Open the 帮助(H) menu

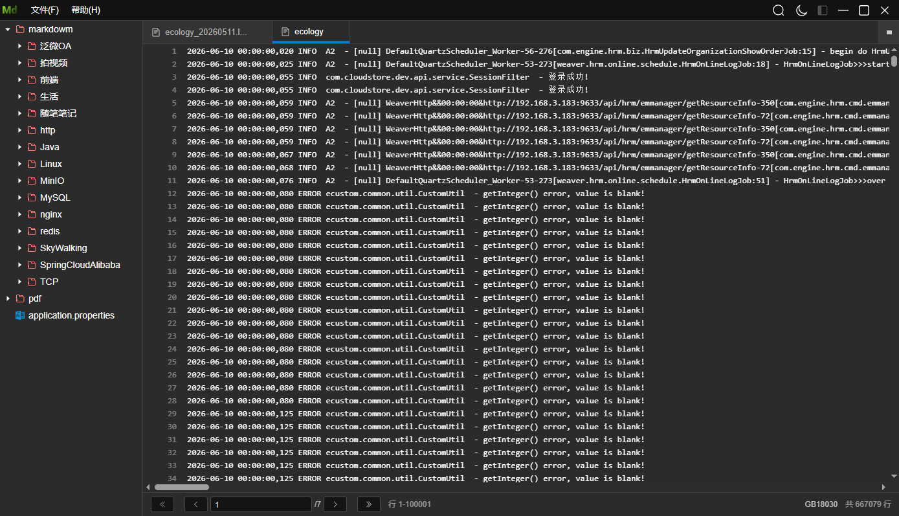pos(85,10)
